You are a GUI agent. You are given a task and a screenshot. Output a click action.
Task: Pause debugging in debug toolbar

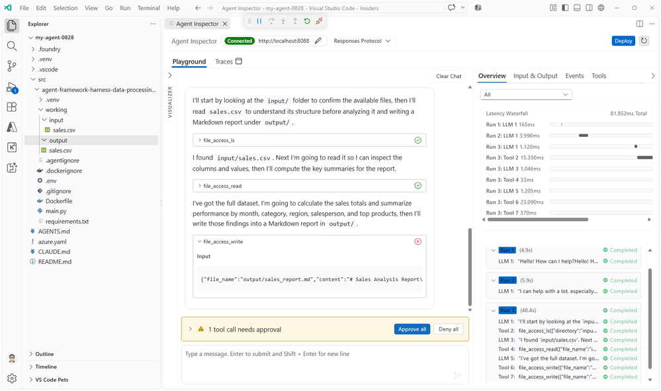click(x=259, y=21)
